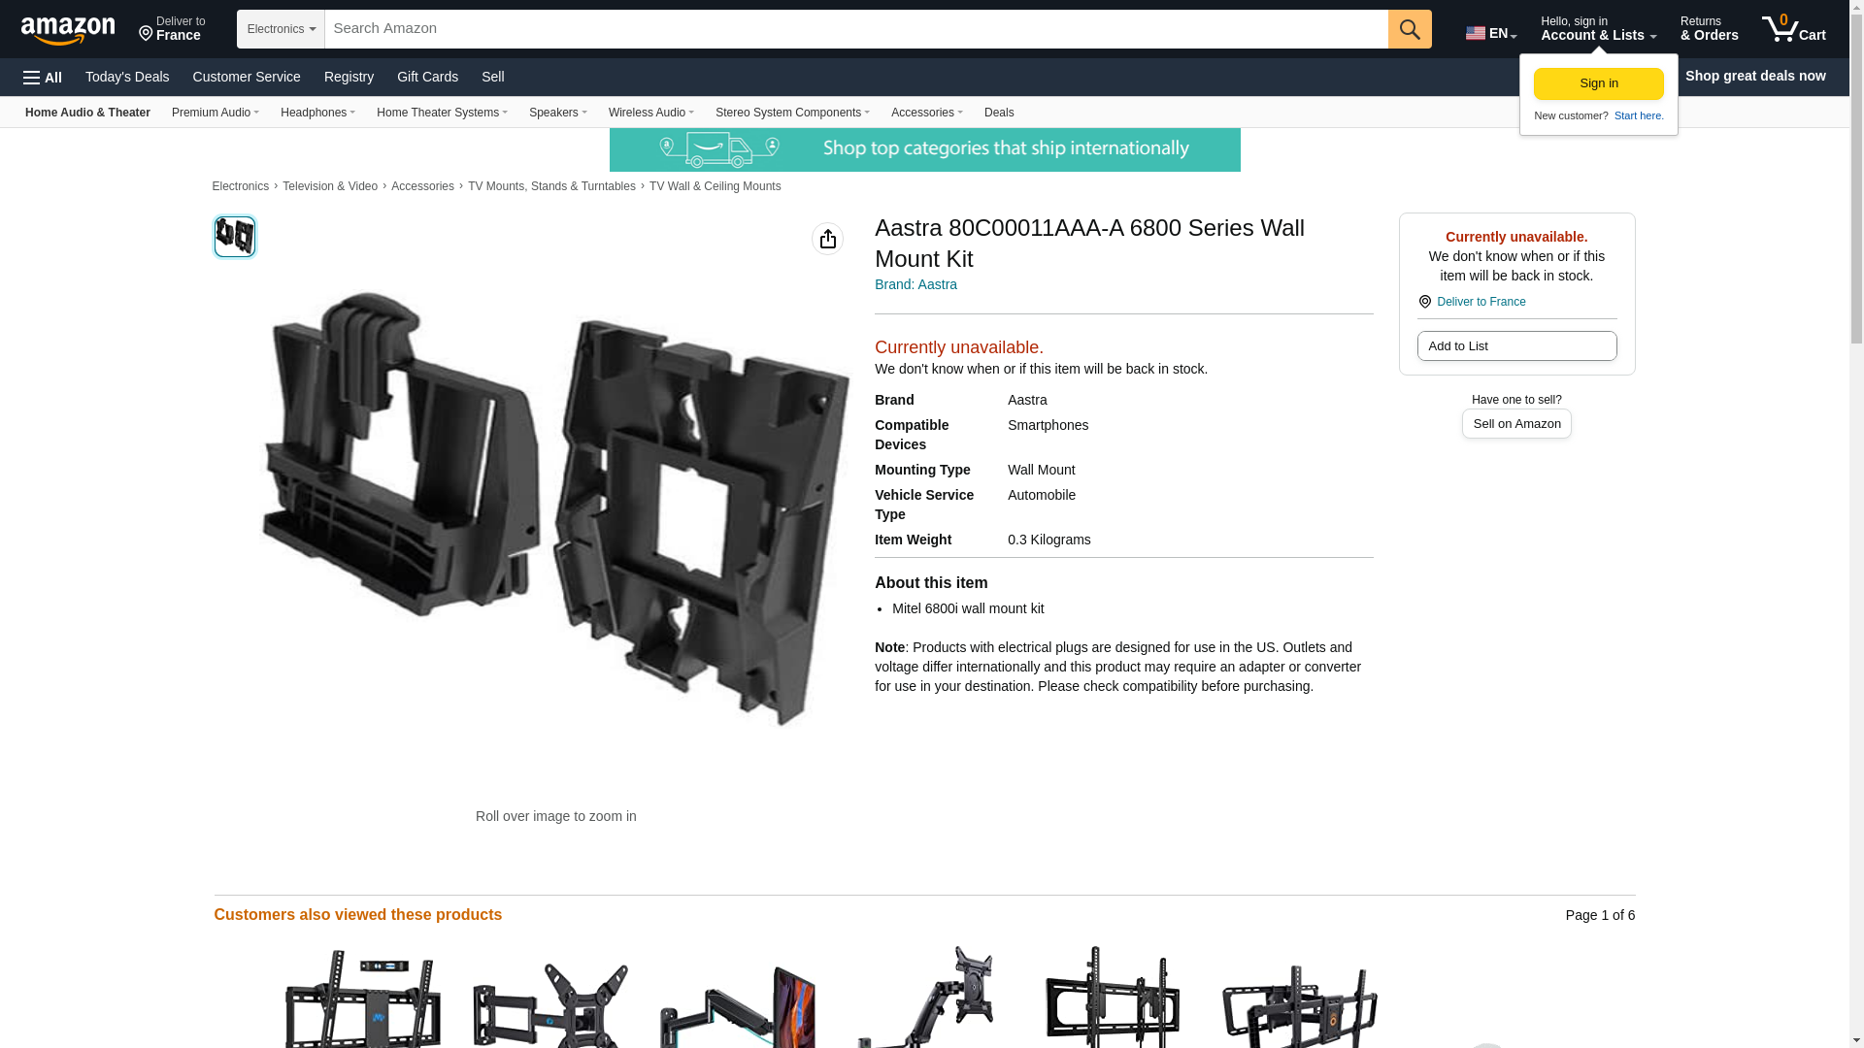The height and width of the screenshot is (1048, 1864).
Task: Follow the Brand: Aastra link
Action: (x=915, y=284)
